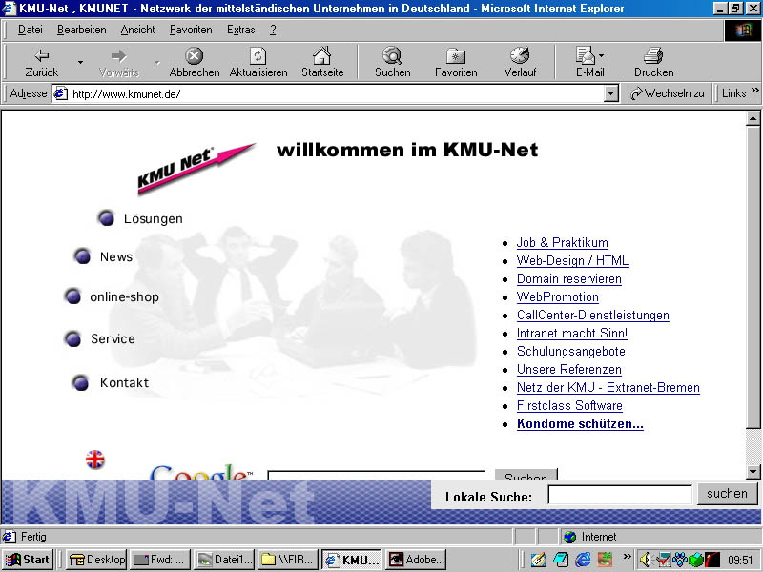Switch to the Adobe taskbar window
The width and height of the screenshot is (763, 572).
tap(416, 560)
